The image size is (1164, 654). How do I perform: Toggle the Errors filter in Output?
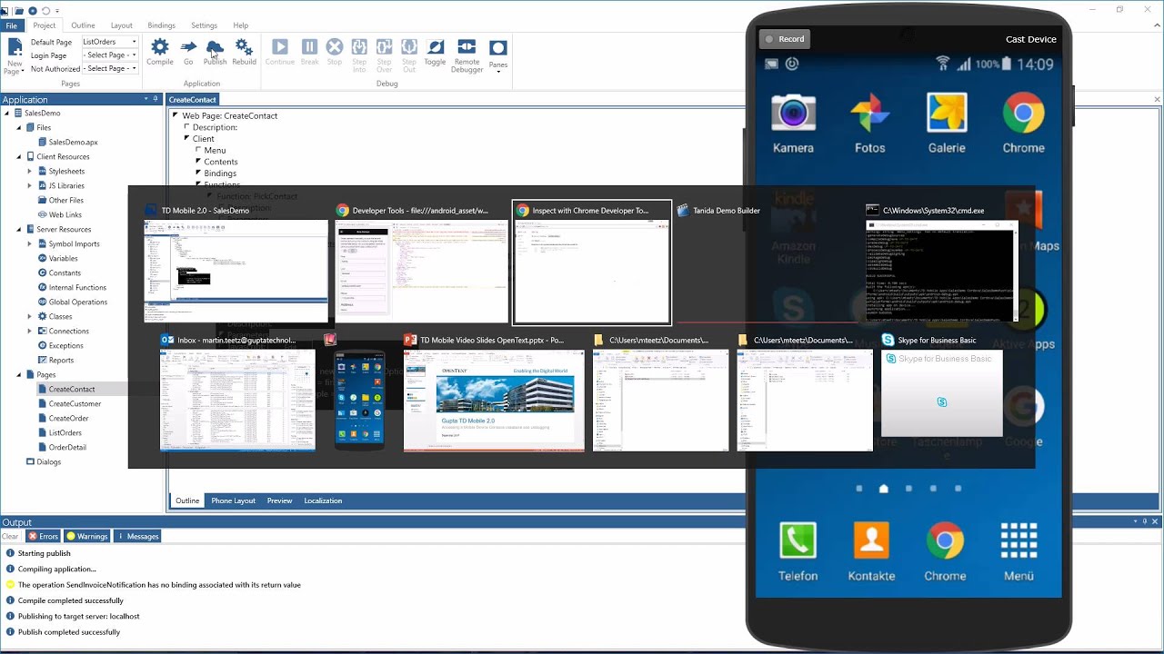point(43,536)
